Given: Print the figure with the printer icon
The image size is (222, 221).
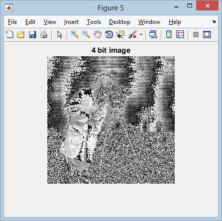Looking at the screenshot, I should click(x=44, y=34).
